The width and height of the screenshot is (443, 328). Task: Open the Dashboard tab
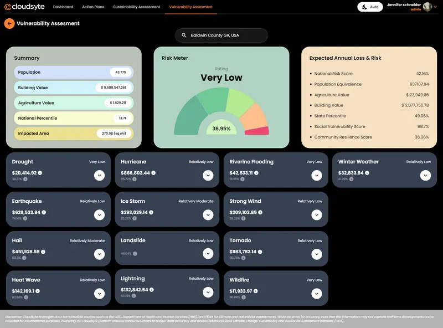tap(63, 7)
